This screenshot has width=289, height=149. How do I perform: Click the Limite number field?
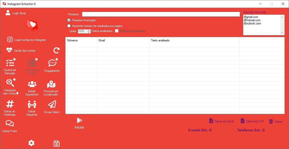tap(82, 31)
